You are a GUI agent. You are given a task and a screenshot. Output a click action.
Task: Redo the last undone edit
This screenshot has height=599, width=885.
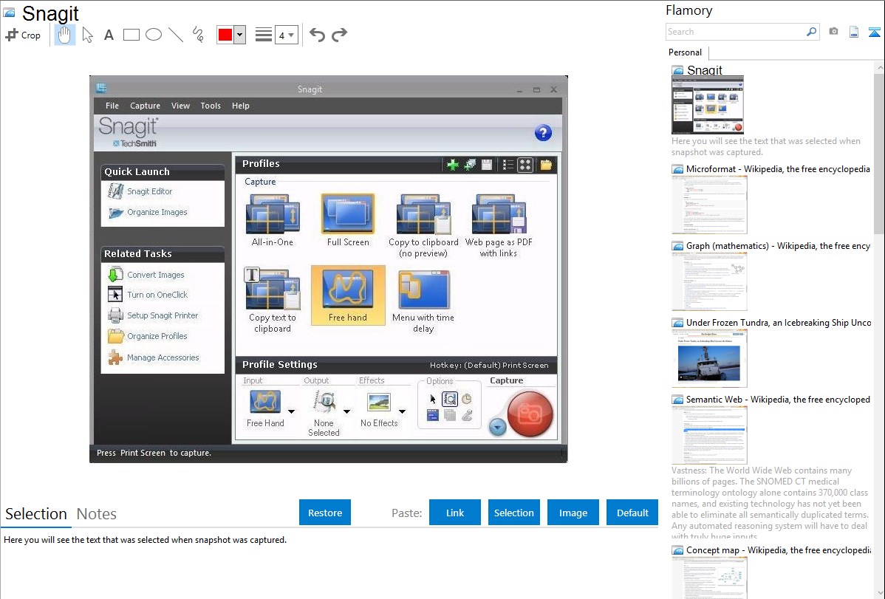339,35
